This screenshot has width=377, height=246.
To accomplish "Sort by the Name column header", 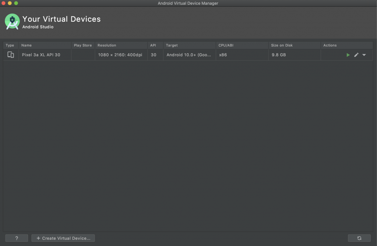I will click(x=45, y=45).
